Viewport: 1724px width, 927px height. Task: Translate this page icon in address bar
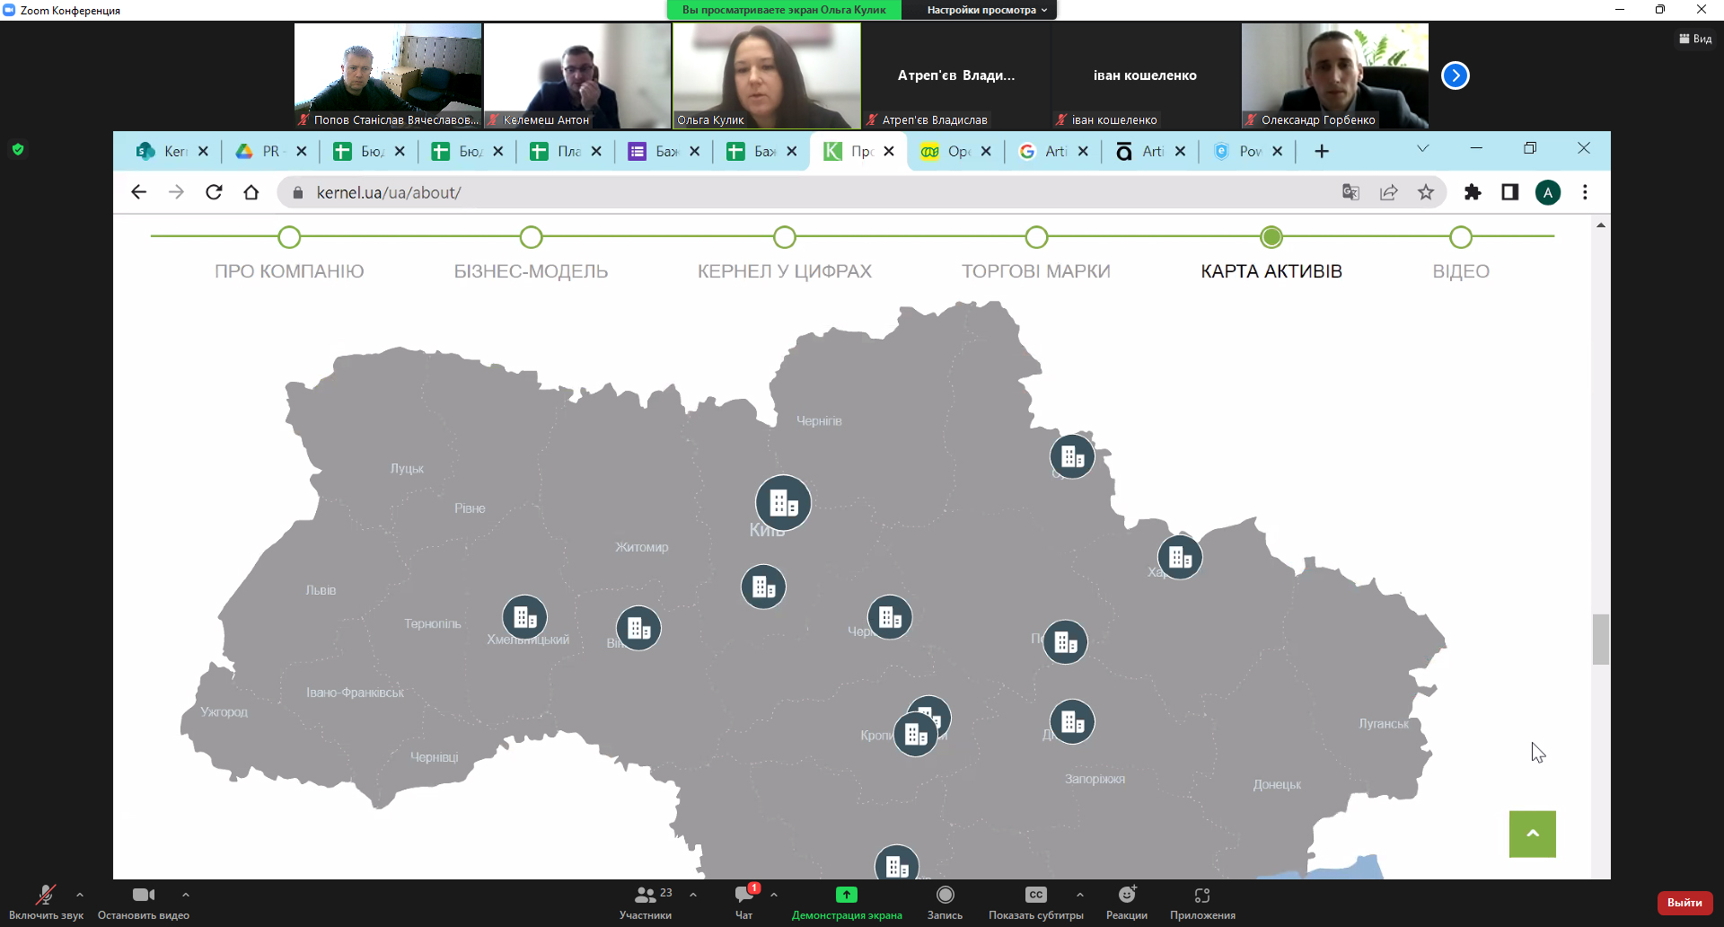pyautogui.click(x=1350, y=192)
